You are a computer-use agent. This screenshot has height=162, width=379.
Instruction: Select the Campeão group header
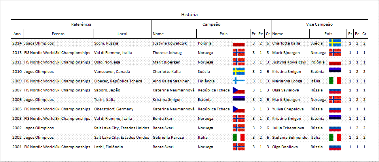(211, 24)
